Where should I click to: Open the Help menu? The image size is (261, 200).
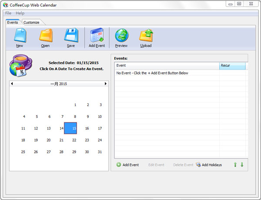(x=20, y=13)
